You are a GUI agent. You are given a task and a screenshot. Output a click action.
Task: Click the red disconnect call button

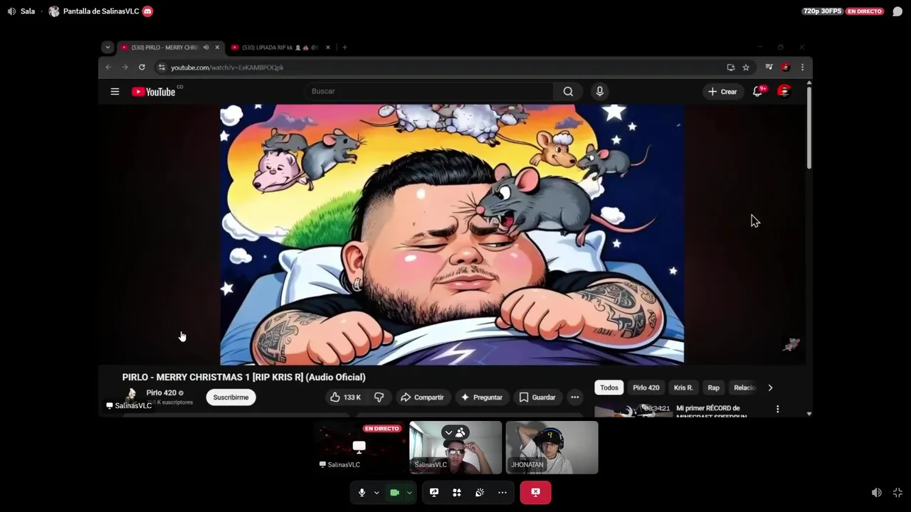535,492
